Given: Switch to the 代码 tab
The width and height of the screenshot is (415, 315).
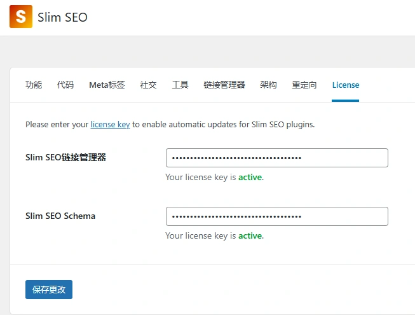Looking at the screenshot, I should pyautogui.click(x=65, y=85).
